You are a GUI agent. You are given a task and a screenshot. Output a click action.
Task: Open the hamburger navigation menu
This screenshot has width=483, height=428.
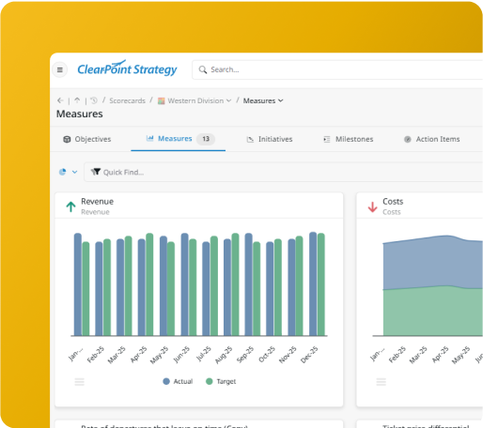(x=60, y=69)
